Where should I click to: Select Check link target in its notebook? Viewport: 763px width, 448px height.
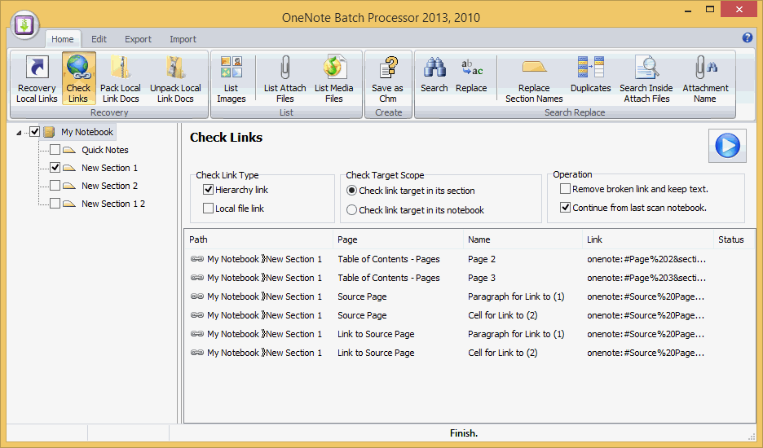pos(351,210)
